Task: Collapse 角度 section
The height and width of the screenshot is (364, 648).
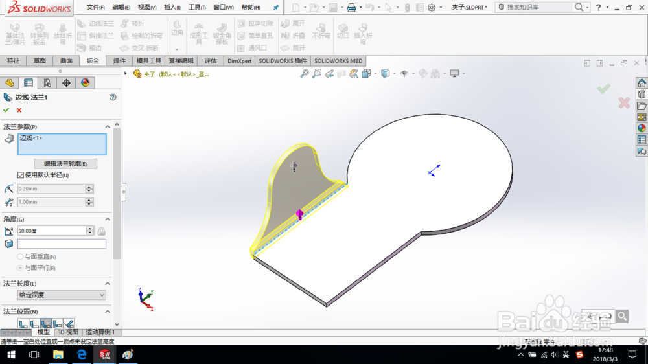Action: 108,220
